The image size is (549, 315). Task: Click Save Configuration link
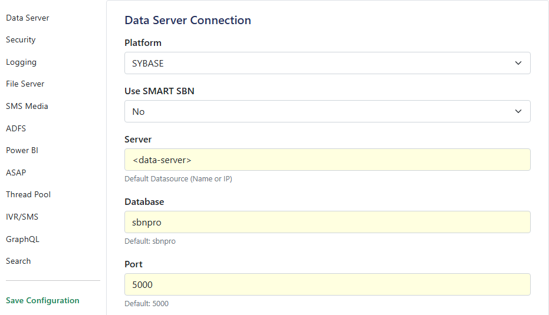tap(42, 301)
